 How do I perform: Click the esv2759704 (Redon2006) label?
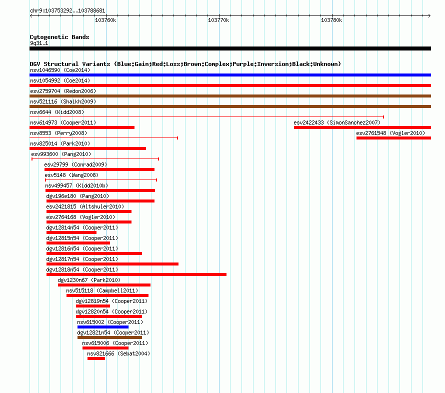[x=63, y=91]
